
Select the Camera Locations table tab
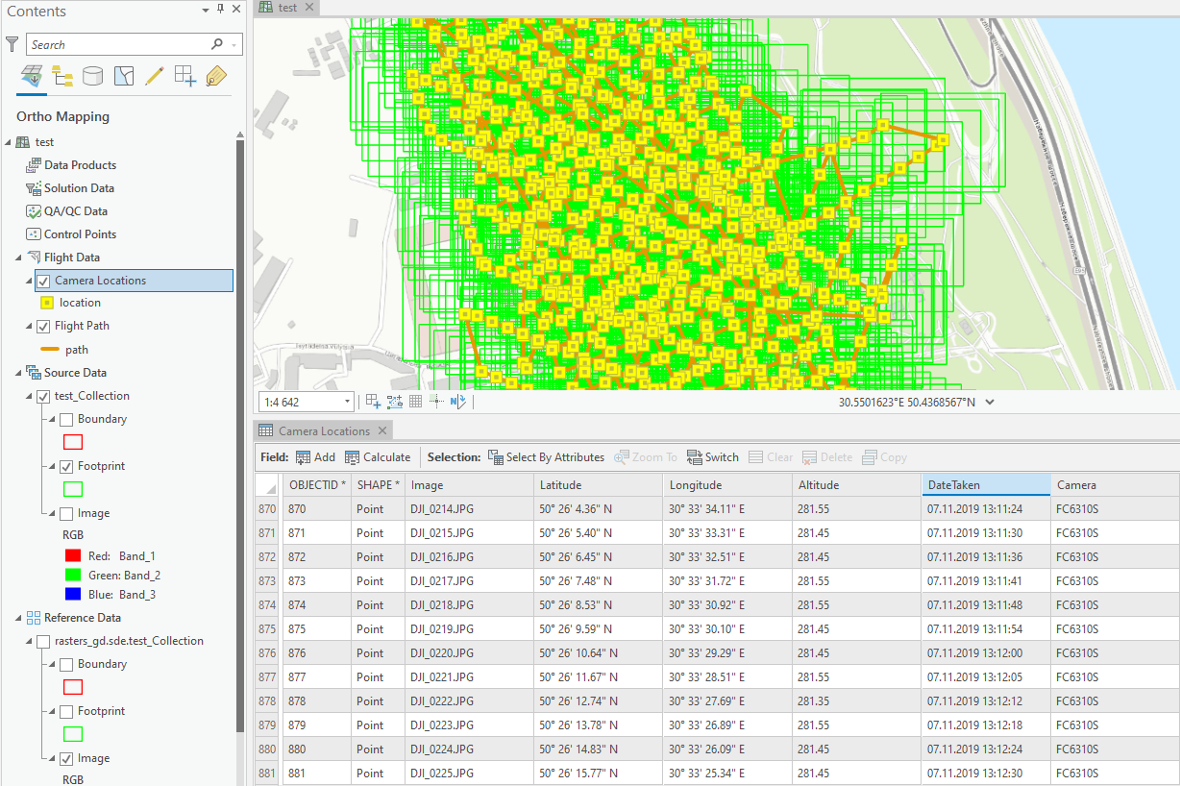[323, 430]
